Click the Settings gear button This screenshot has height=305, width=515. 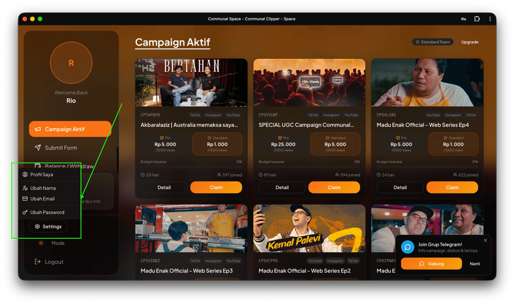coord(48,226)
